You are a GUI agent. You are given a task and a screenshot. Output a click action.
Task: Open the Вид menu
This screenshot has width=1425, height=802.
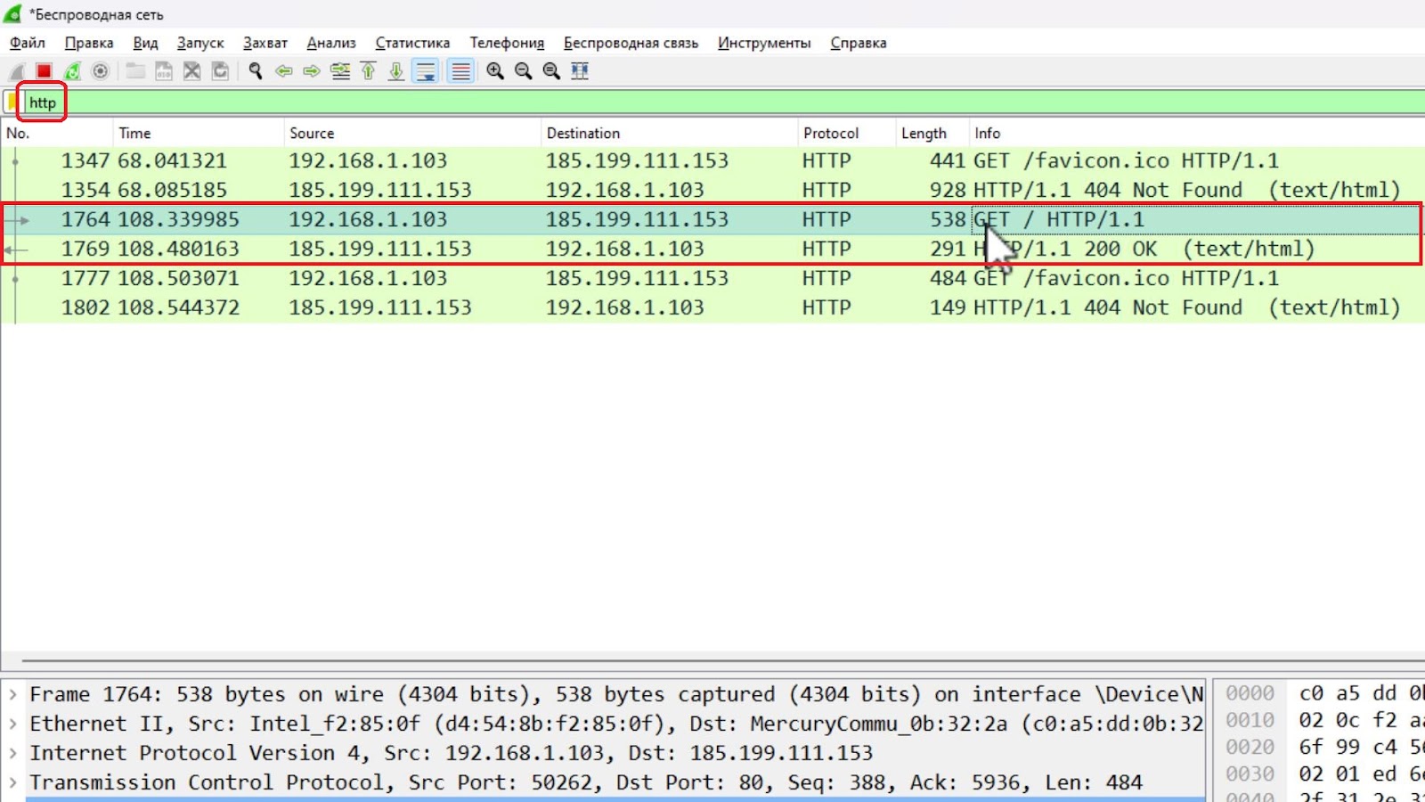pos(145,43)
